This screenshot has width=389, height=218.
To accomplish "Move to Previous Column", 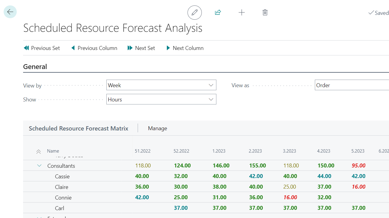I will pos(94,48).
